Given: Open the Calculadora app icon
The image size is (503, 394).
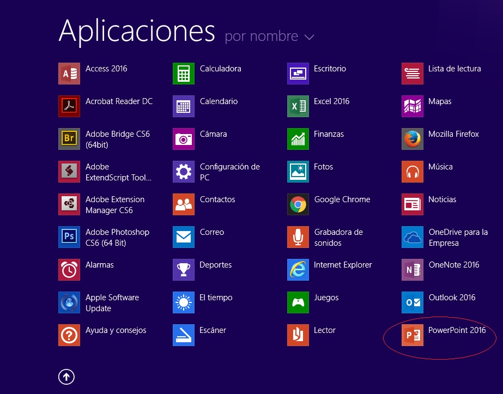Looking at the screenshot, I should click(x=183, y=74).
